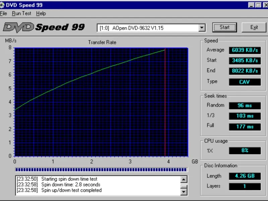Click the log scroll up arrow
Screen dimensions: 268x201
click(184, 180)
